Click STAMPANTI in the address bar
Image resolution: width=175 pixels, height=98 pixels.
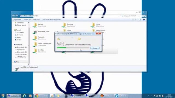pyautogui.click(x=33, y=16)
